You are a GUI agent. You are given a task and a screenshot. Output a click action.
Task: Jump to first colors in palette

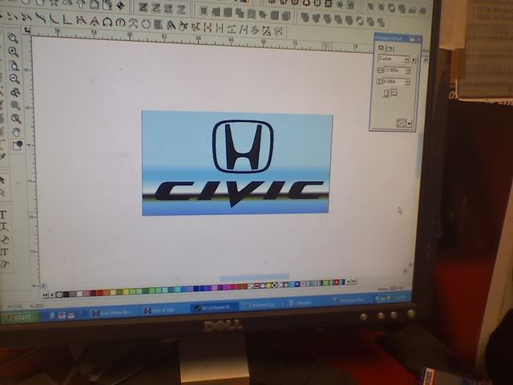coord(45,295)
